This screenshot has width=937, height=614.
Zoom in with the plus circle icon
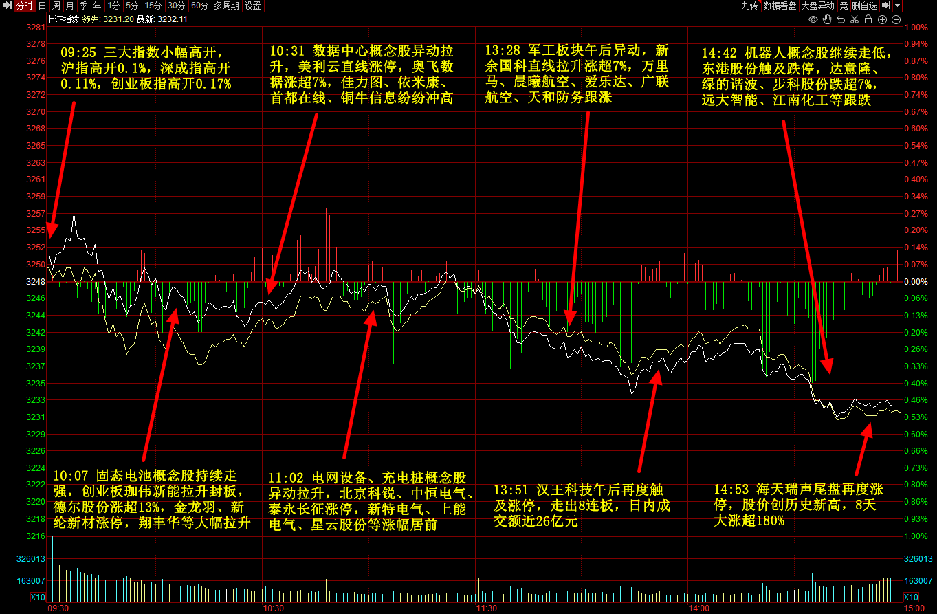[882, 19]
